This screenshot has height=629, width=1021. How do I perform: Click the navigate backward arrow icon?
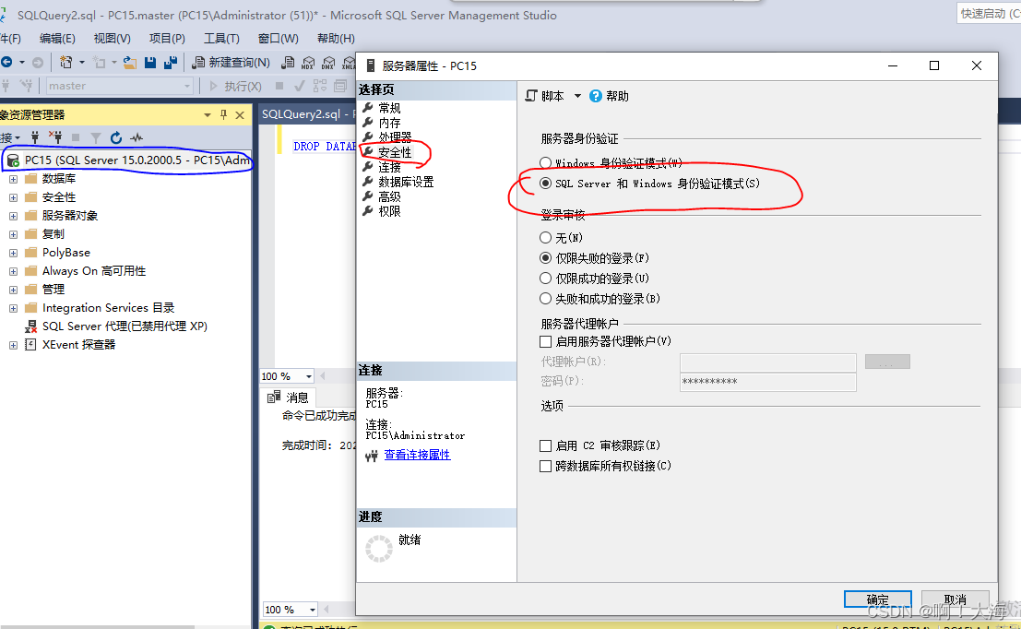click(x=6, y=63)
